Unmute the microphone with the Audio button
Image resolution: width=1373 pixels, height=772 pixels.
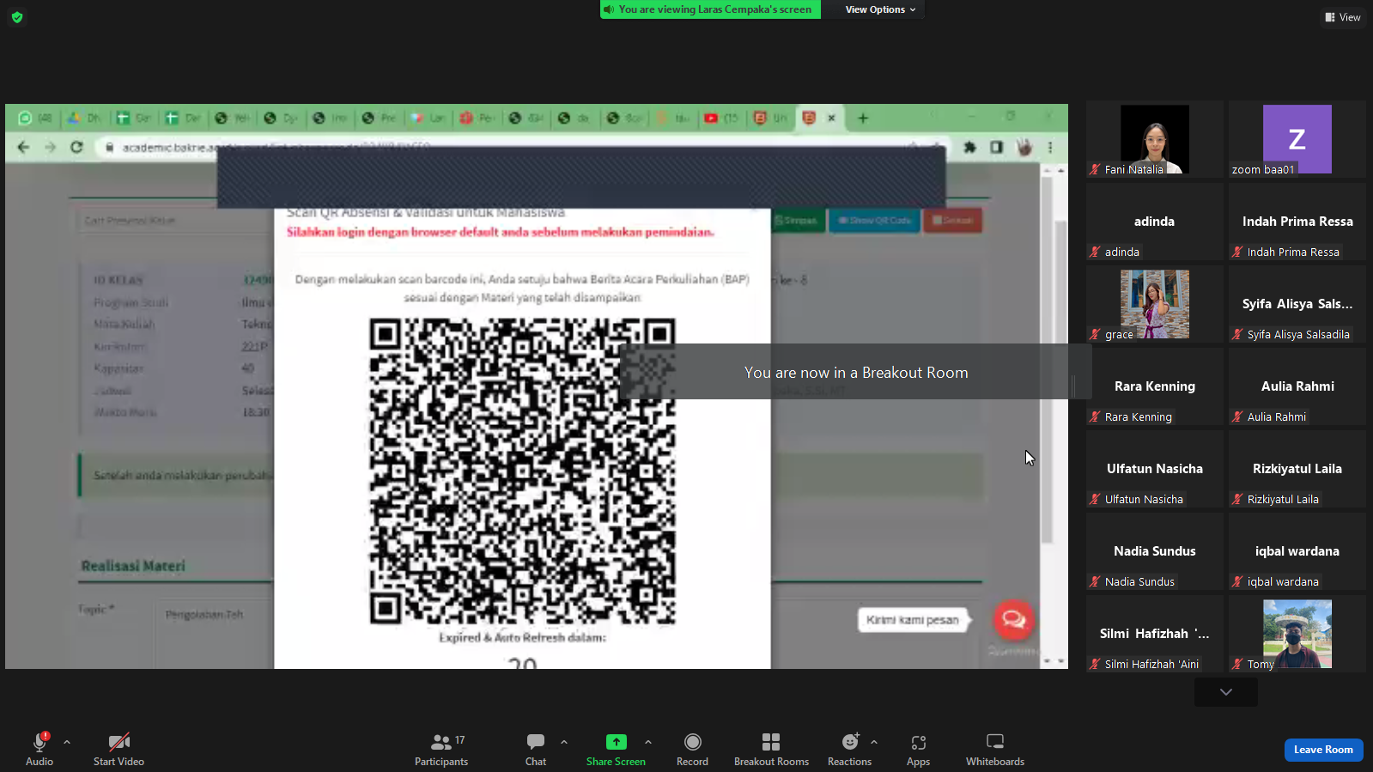tap(39, 749)
